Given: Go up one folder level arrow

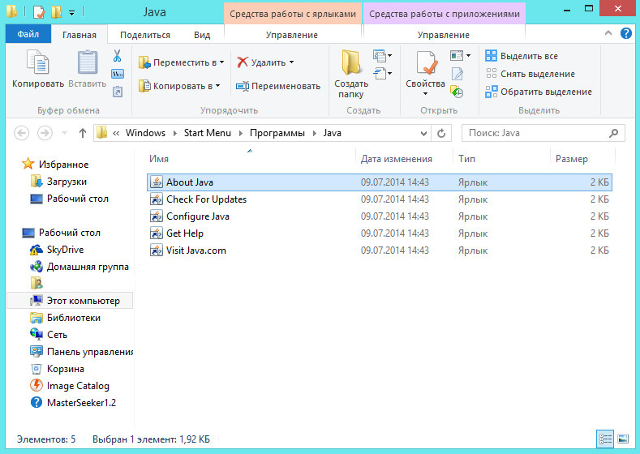Looking at the screenshot, I should [x=83, y=133].
